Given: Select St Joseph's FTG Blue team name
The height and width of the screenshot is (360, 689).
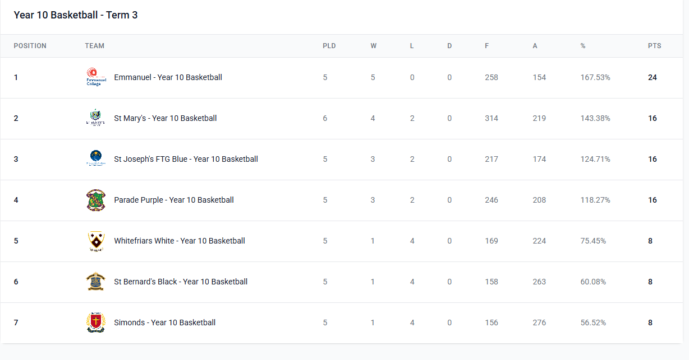Looking at the screenshot, I should 186,159.
